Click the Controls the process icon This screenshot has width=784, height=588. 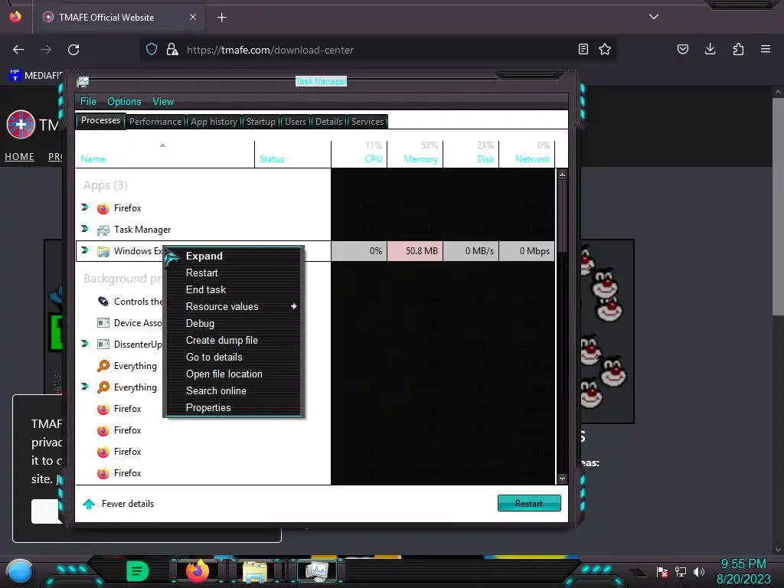pos(103,302)
